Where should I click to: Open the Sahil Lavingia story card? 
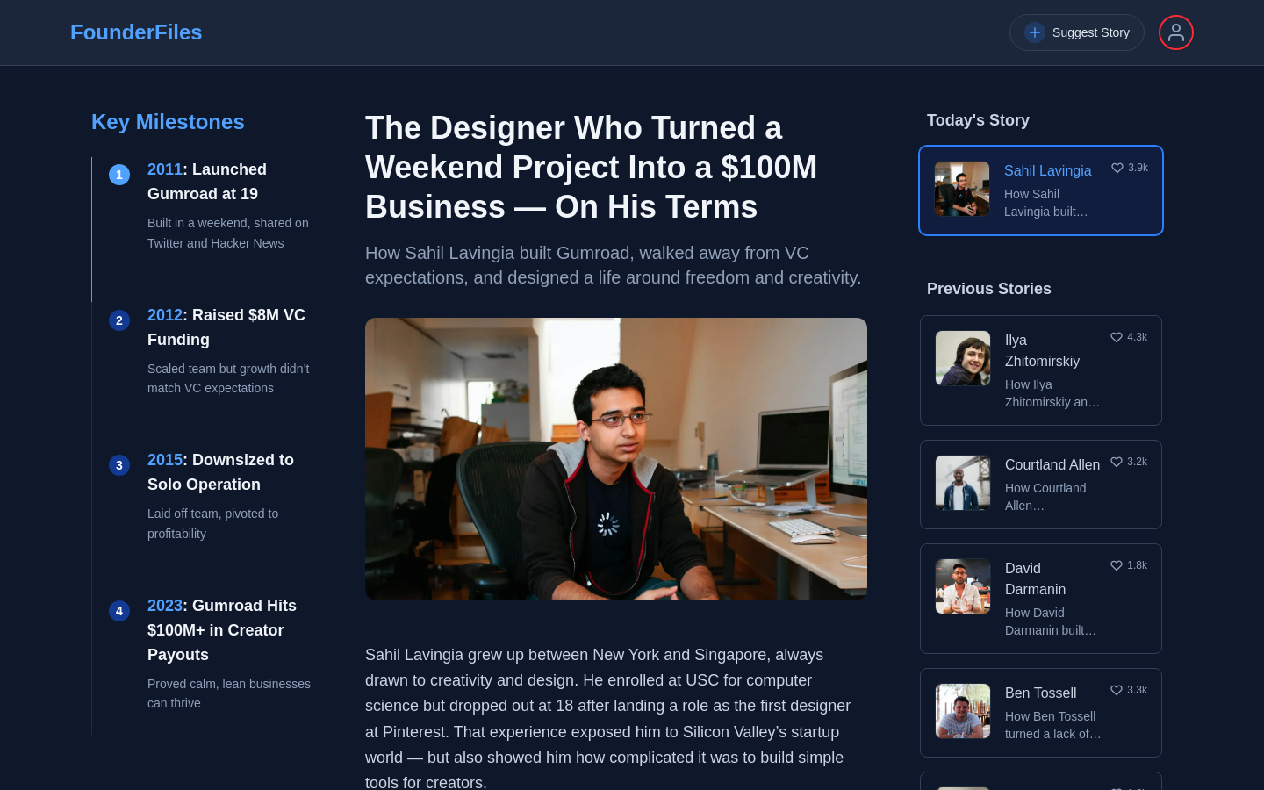1041,190
